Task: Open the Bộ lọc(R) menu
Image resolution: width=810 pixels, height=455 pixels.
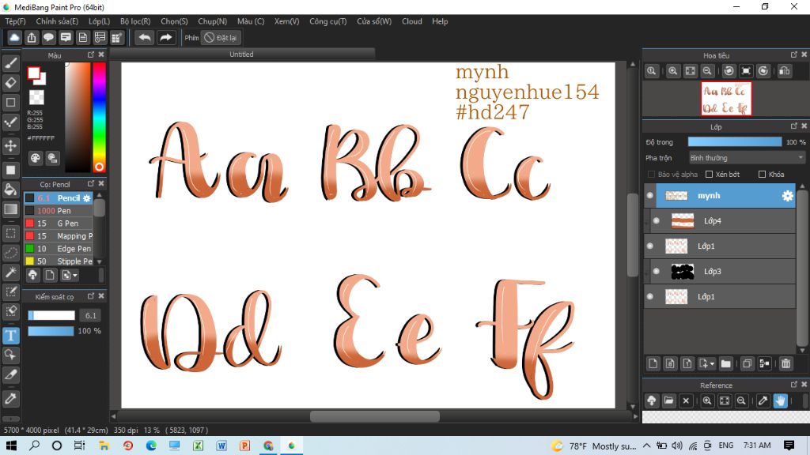Action: point(135,21)
